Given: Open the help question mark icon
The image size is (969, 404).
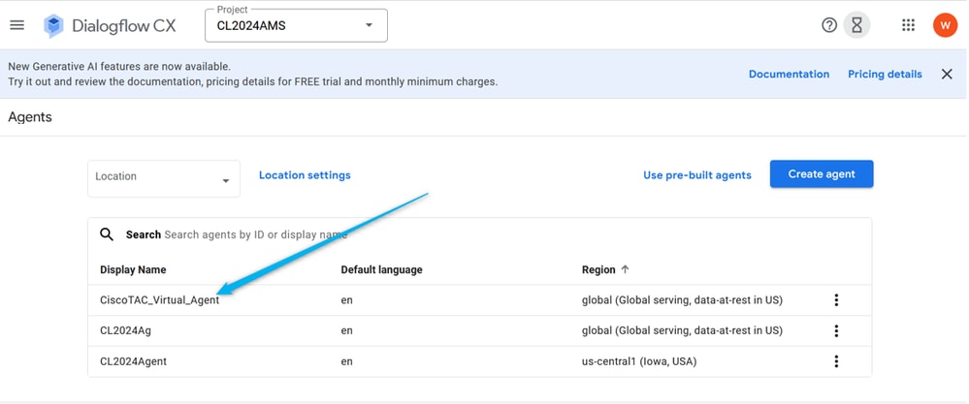Looking at the screenshot, I should click(x=828, y=25).
